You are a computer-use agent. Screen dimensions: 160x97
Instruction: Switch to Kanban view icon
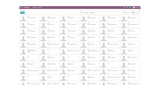pos(133,13)
